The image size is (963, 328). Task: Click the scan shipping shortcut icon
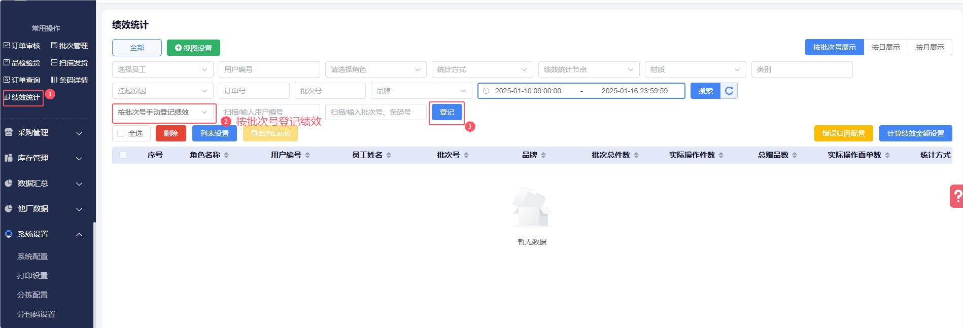(54, 63)
